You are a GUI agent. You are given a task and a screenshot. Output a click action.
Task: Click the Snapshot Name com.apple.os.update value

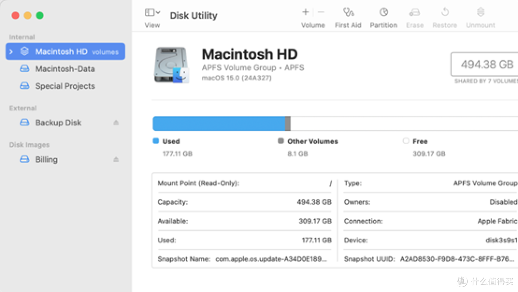[x=271, y=259]
